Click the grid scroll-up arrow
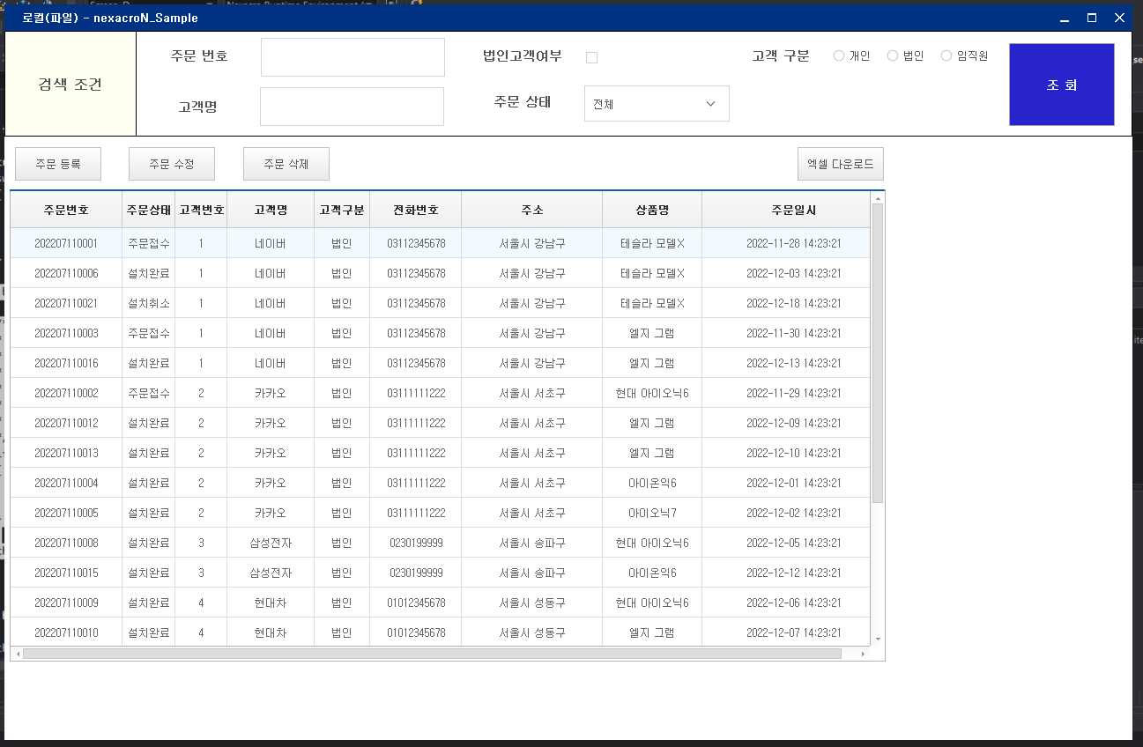 [878, 198]
